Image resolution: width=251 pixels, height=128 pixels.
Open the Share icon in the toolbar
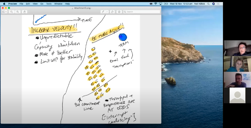[24, 12]
